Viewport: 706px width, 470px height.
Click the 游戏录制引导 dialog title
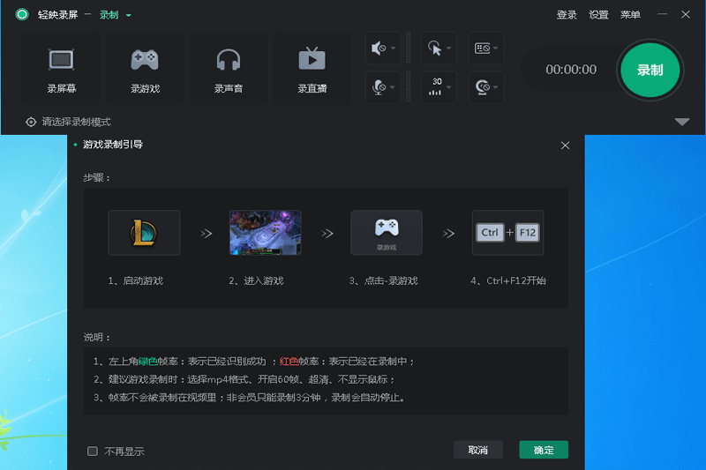(x=113, y=145)
